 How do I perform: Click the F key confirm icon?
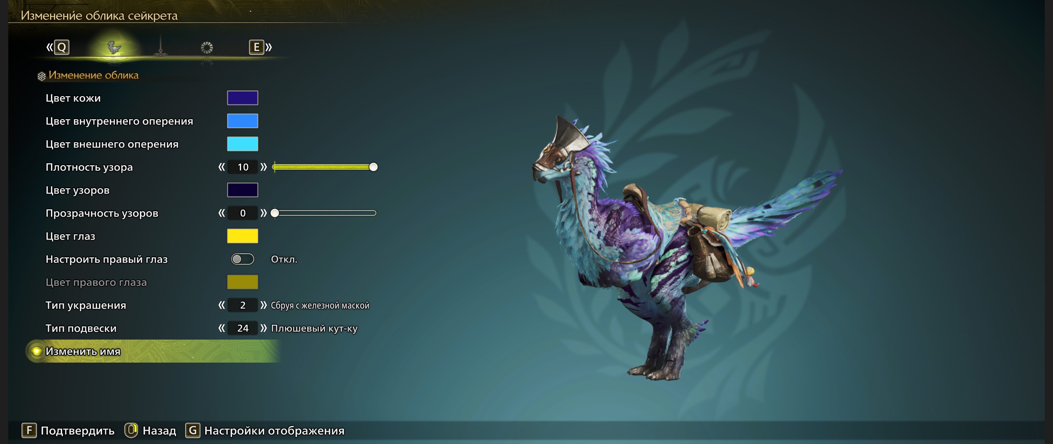(x=29, y=430)
